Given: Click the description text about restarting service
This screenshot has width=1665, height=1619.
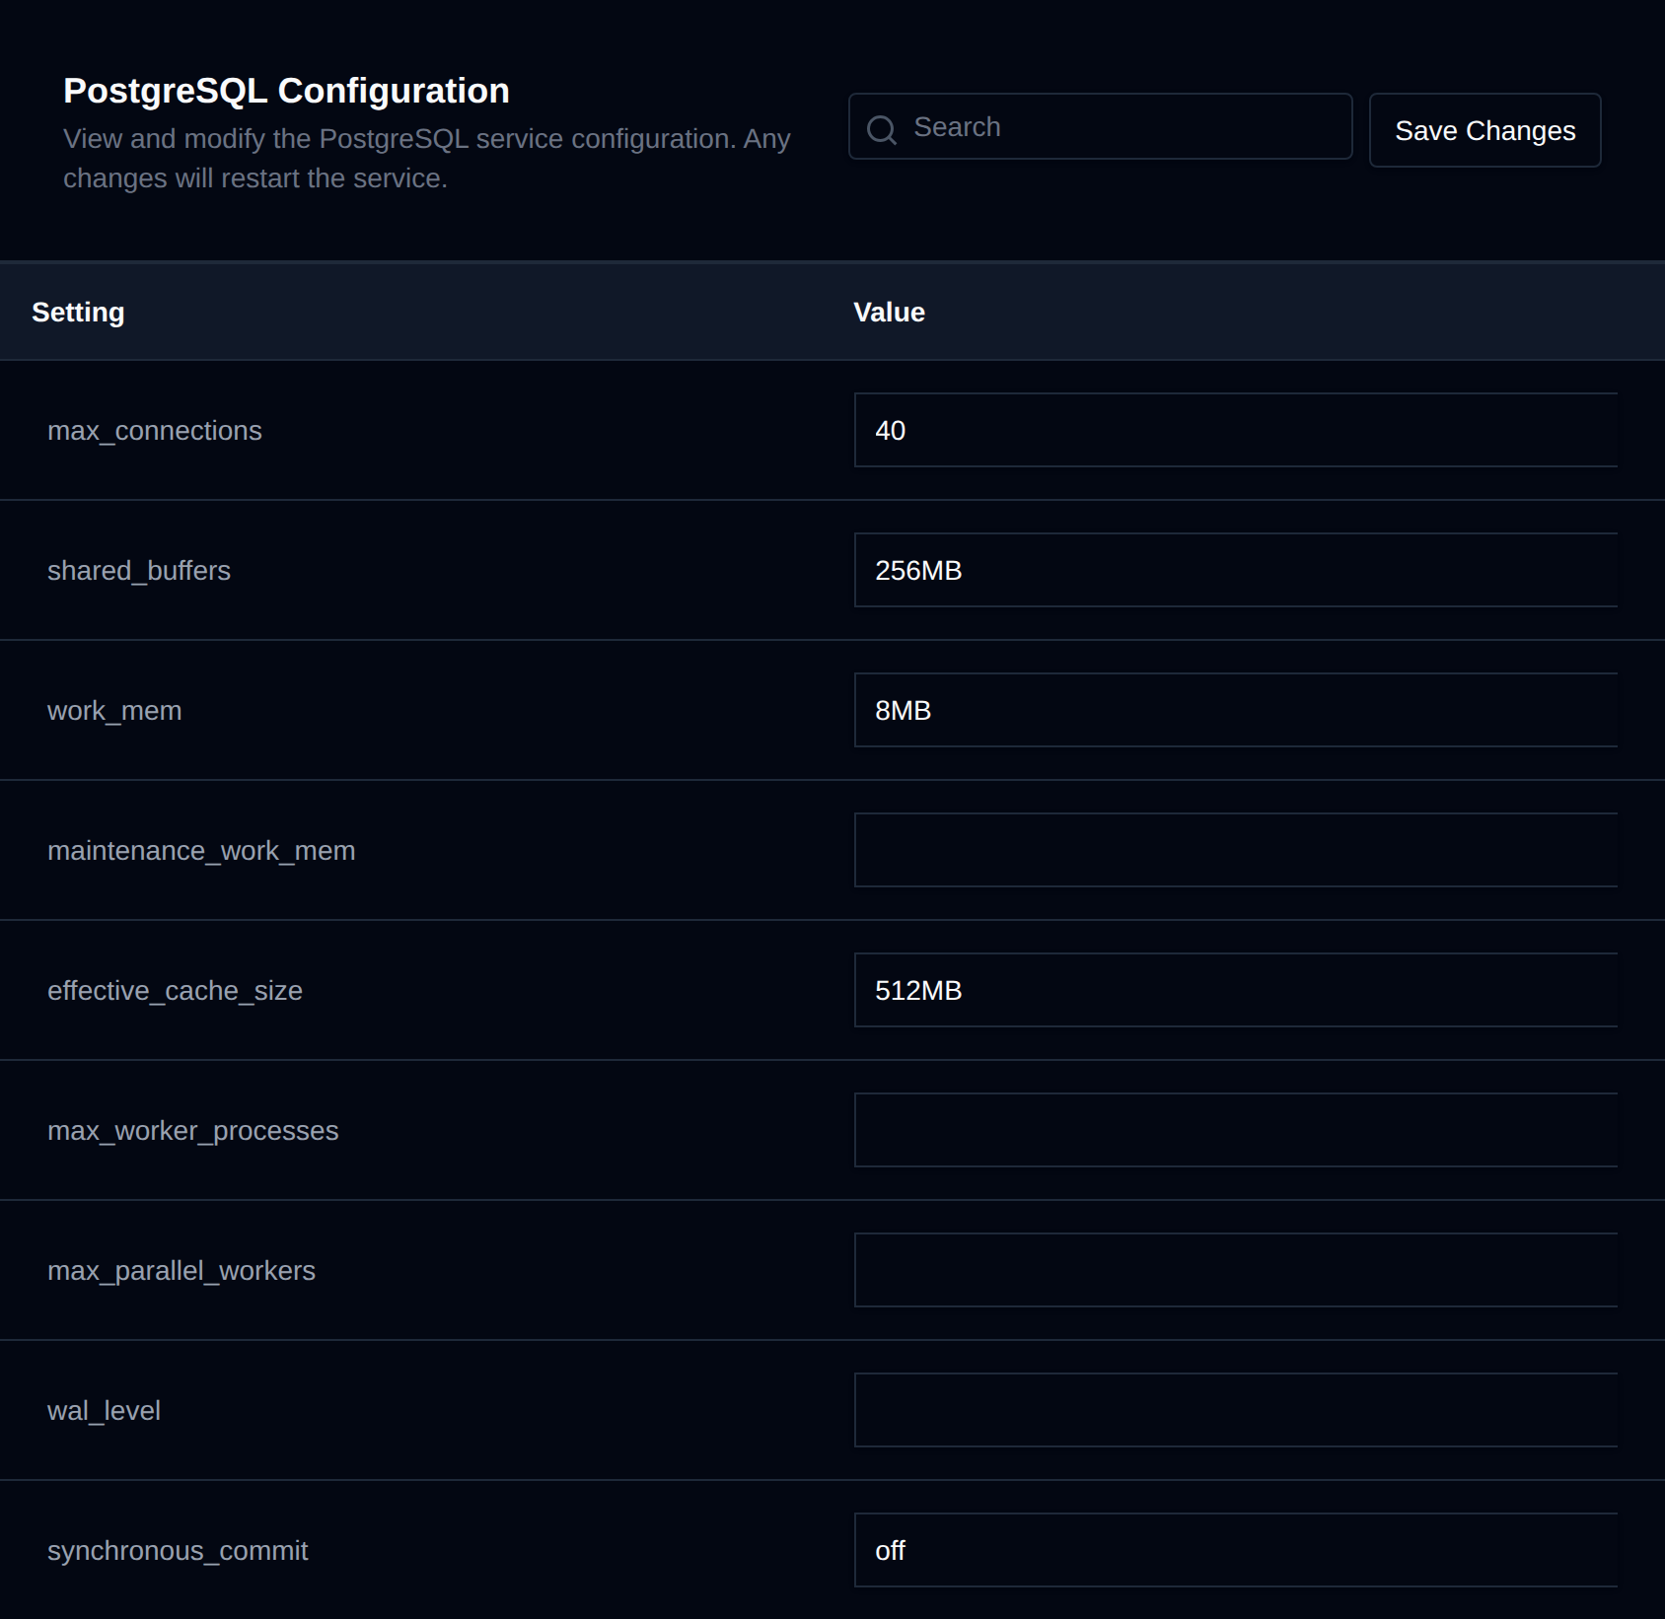Looking at the screenshot, I should coord(427,158).
